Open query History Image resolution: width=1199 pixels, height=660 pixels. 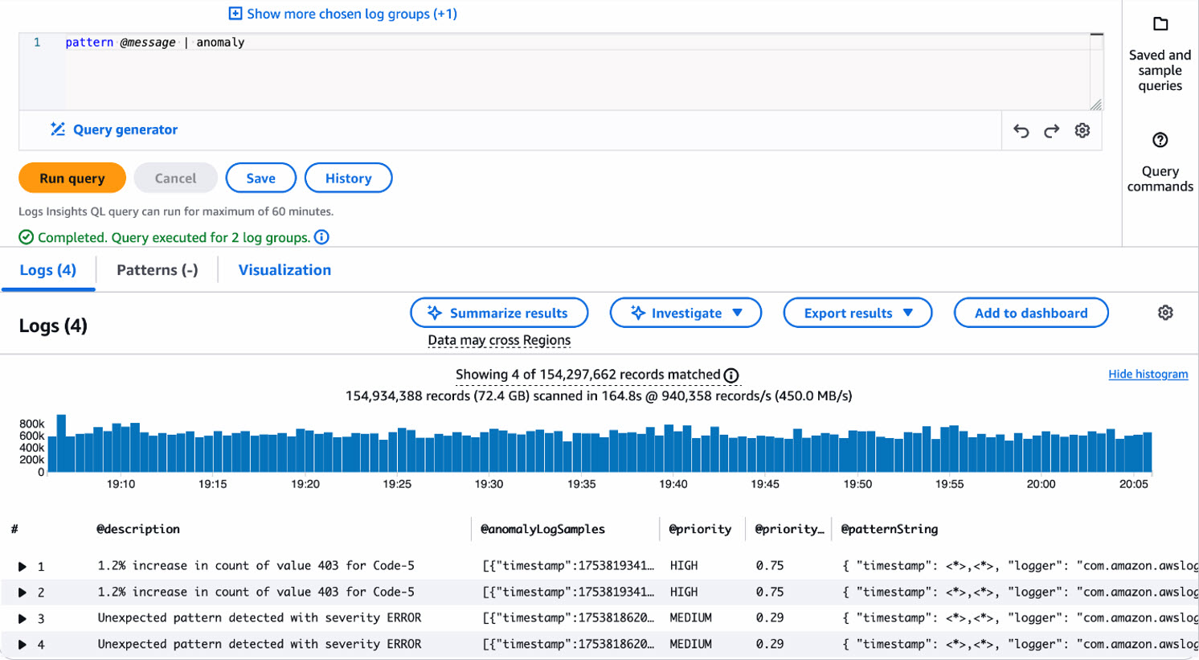click(x=348, y=178)
